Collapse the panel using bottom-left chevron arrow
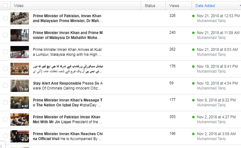Screen dimensions: 241x148 1,146
